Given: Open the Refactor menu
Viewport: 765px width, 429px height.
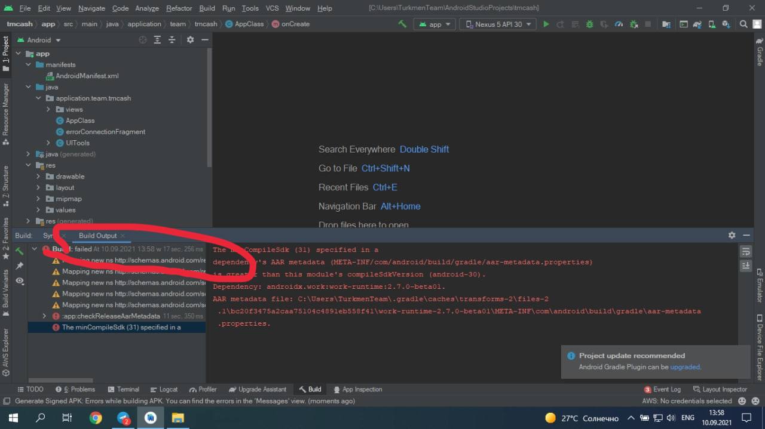Looking at the screenshot, I should coord(179,8).
